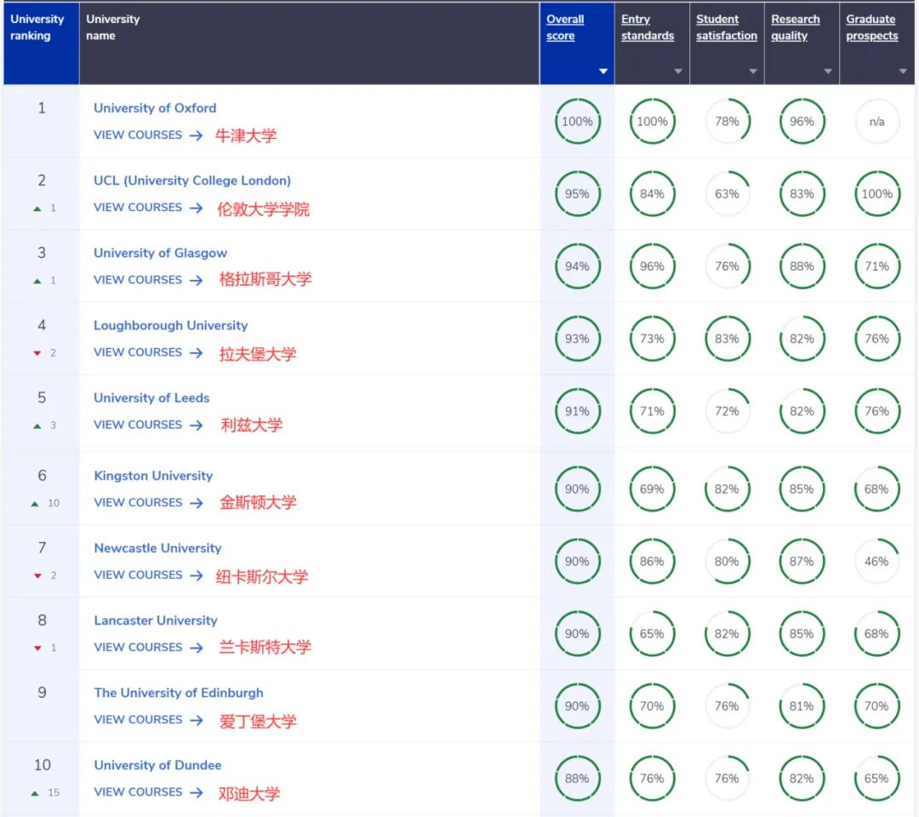
Task: Open Kingston University link
Action: 153,476
